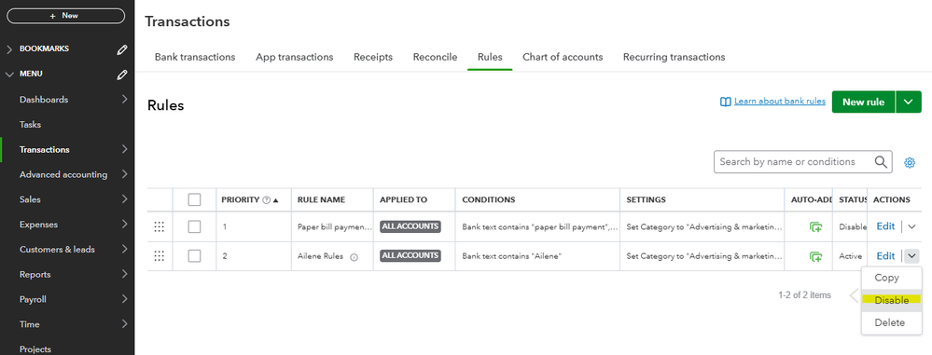The width and height of the screenshot is (932, 355).
Task: Click condition text Bank text contains "Ailene"
Action: tap(512, 256)
